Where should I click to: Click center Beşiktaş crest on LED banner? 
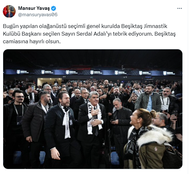point(92,73)
